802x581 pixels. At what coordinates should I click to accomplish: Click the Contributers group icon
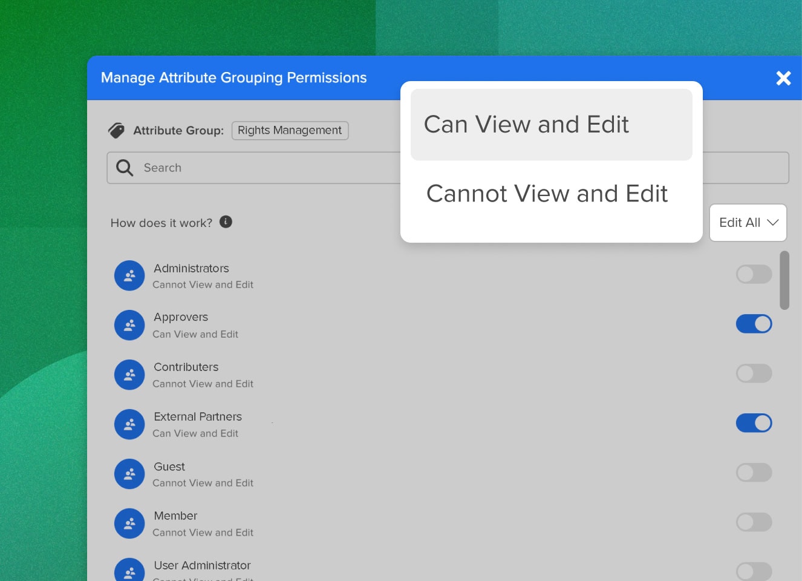point(129,375)
